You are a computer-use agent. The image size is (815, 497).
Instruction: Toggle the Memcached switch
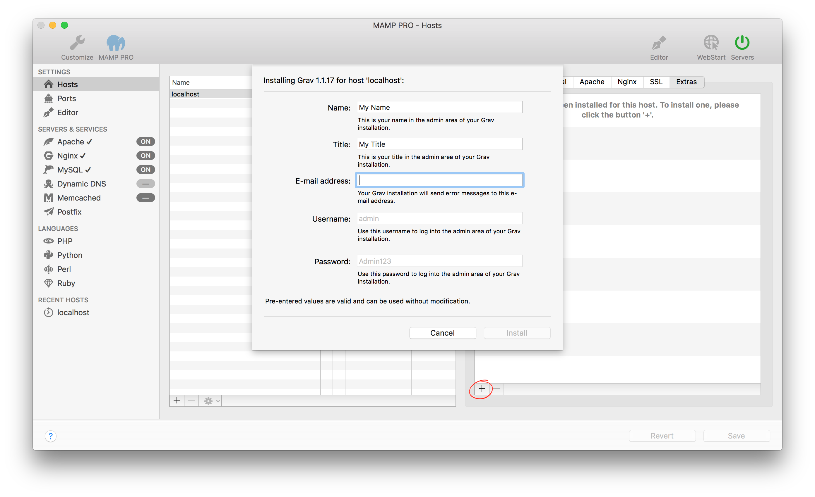click(x=145, y=198)
